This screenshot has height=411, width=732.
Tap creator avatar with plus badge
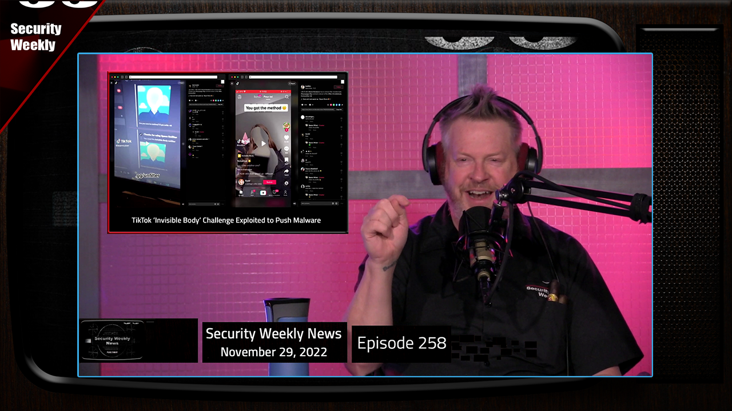coord(287,126)
